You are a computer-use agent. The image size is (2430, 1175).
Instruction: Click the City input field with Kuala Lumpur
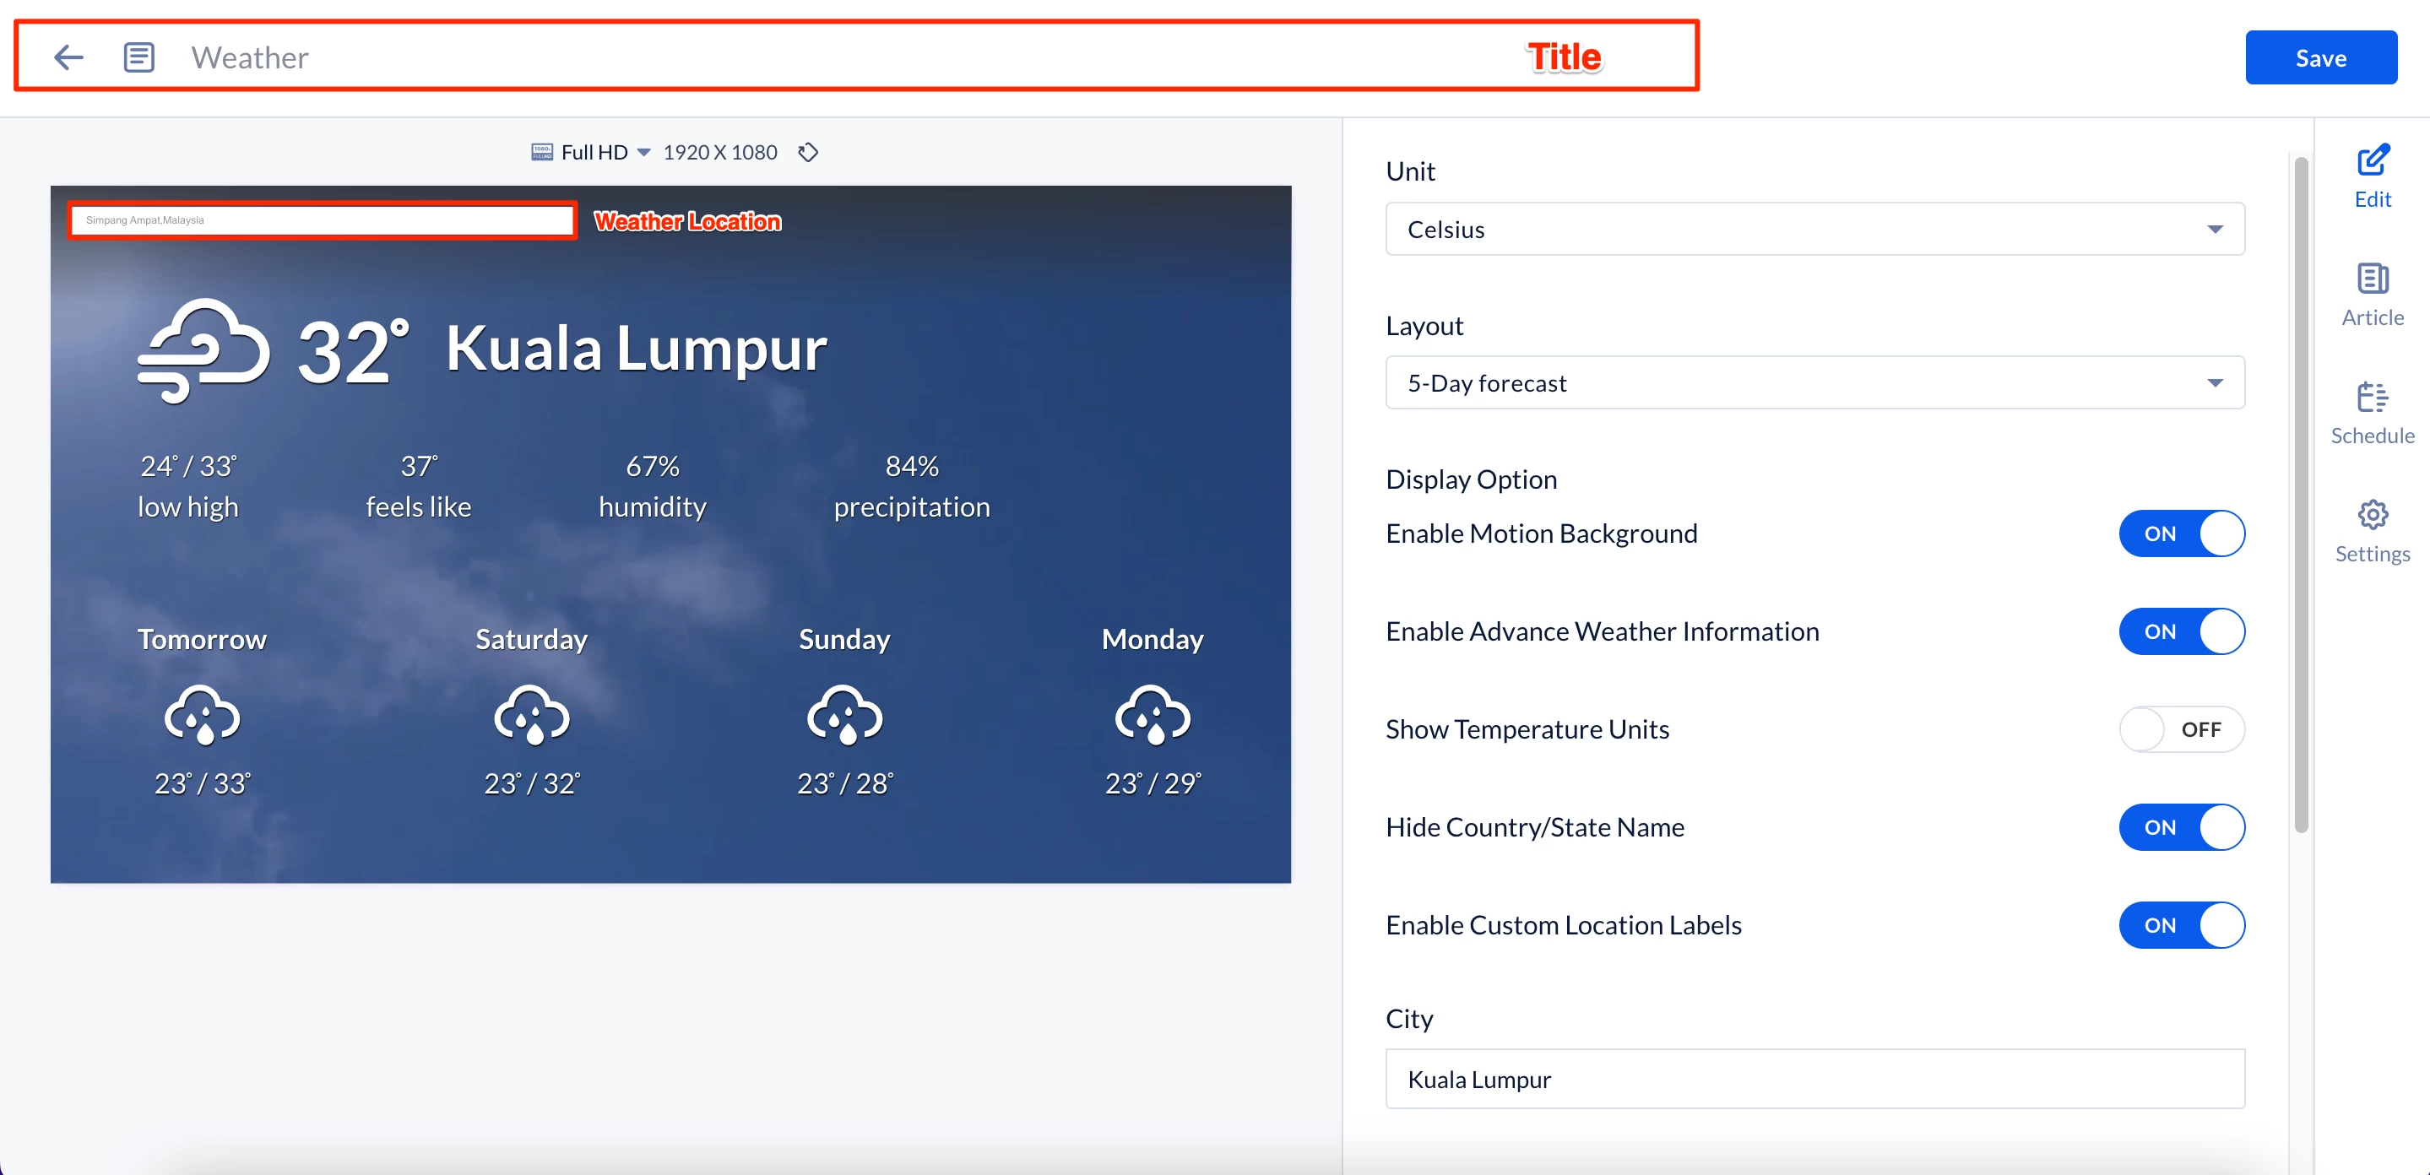1813,1079
